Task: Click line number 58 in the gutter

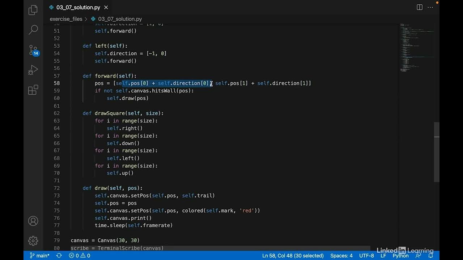Action: 56,83
